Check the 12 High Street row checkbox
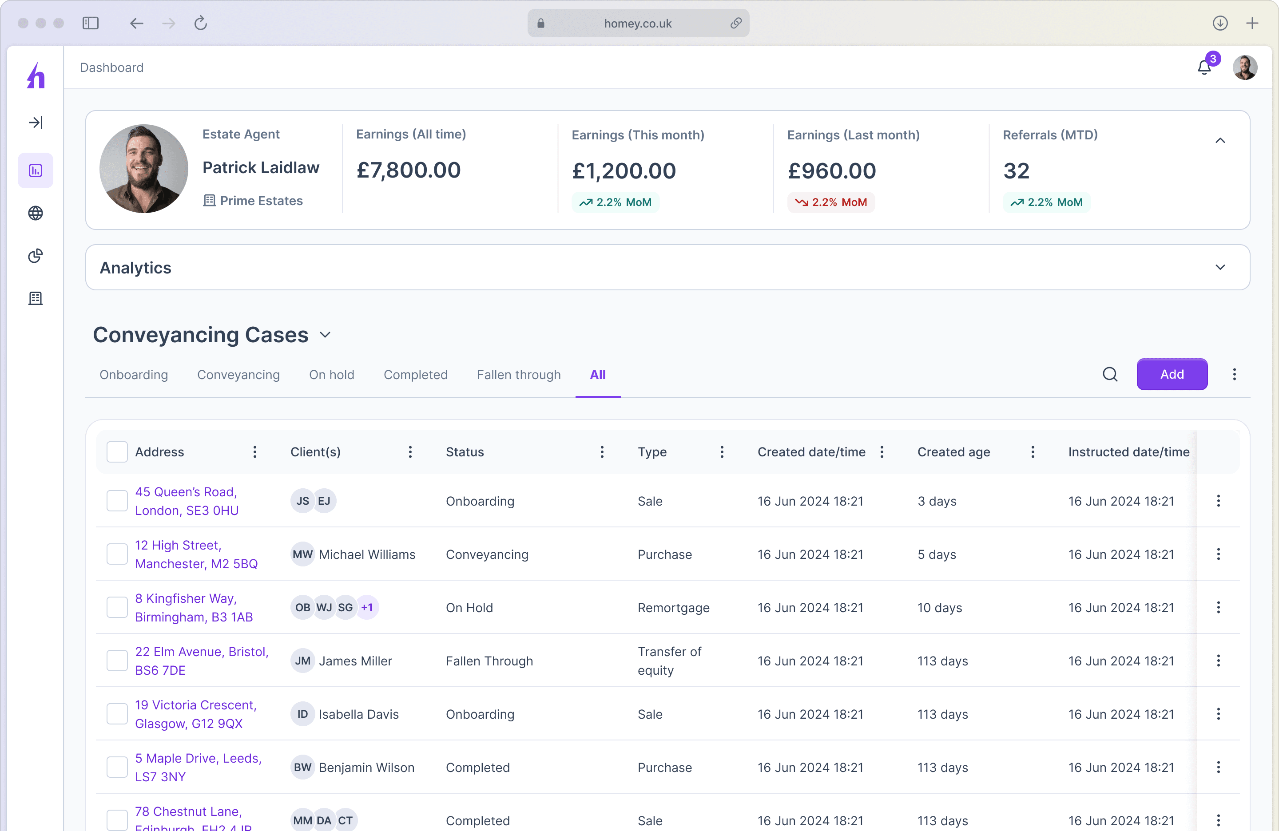 point(117,554)
